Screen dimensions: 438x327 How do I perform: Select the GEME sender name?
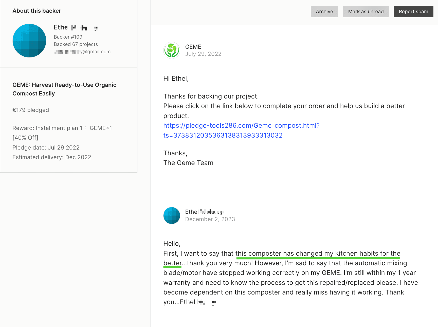click(x=193, y=47)
